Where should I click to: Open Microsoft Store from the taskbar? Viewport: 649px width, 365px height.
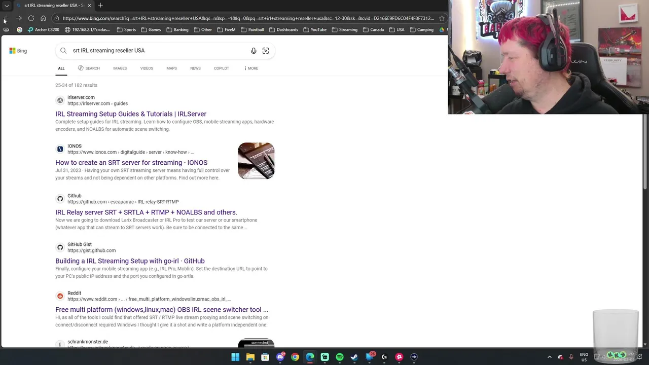pyautogui.click(x=265, y=357)
